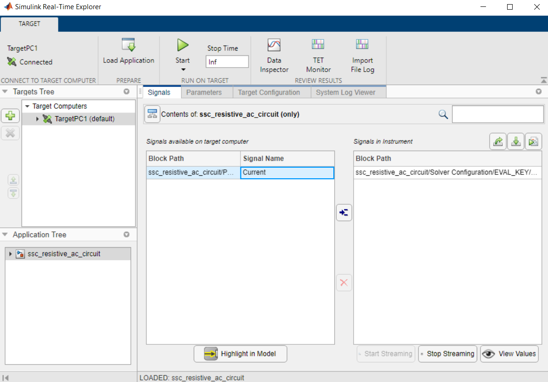Click inside the Stop Time field
The width and height of the screenshot is (548, 382).
pyautogui.click(x=226, y=61)
